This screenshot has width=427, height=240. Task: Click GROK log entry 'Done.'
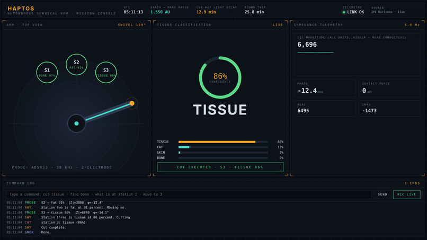coord(46,233)
